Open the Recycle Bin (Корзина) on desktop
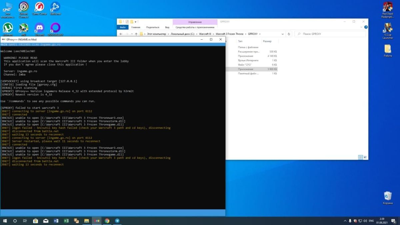The image size is (400, 225). (x=387, y=196)
